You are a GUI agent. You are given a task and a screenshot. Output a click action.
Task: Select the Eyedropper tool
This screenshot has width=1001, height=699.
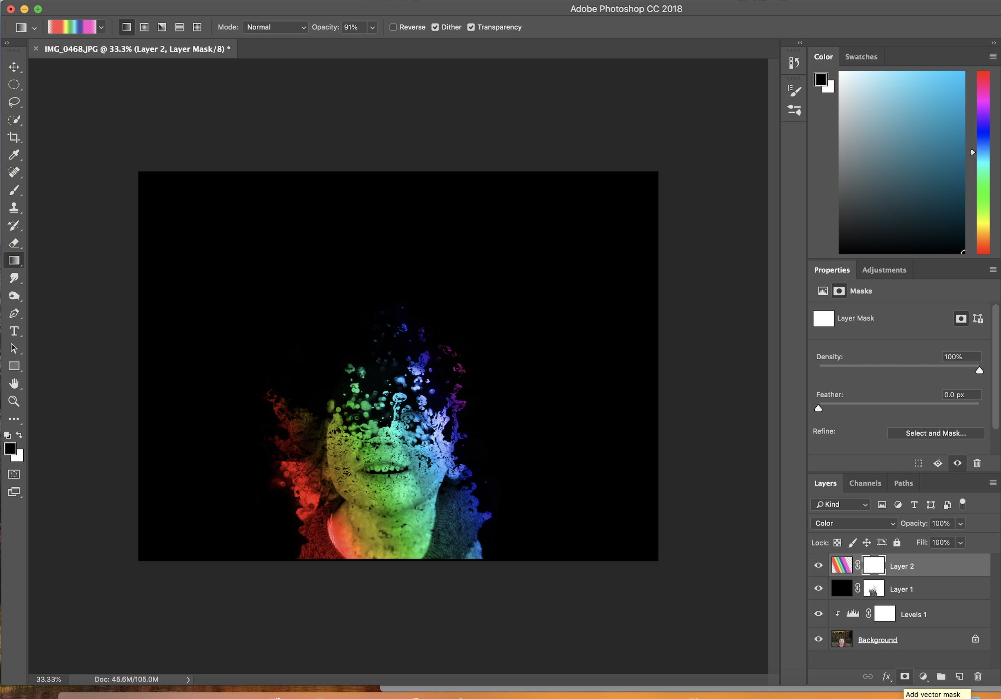click(x=14, y=155)
